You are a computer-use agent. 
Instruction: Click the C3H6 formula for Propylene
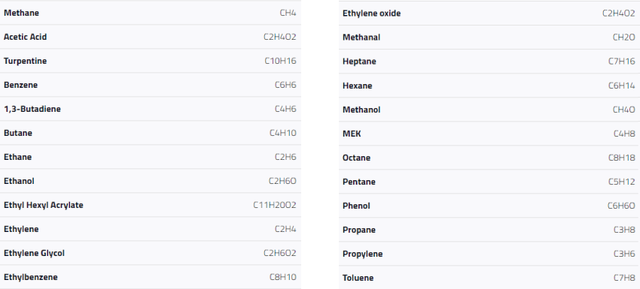point(624,254)
